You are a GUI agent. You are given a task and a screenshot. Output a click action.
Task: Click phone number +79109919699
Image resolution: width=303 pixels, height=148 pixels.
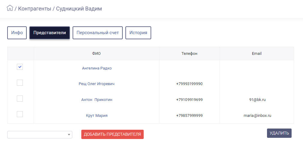pyautogui.click(x=189, y=100)
